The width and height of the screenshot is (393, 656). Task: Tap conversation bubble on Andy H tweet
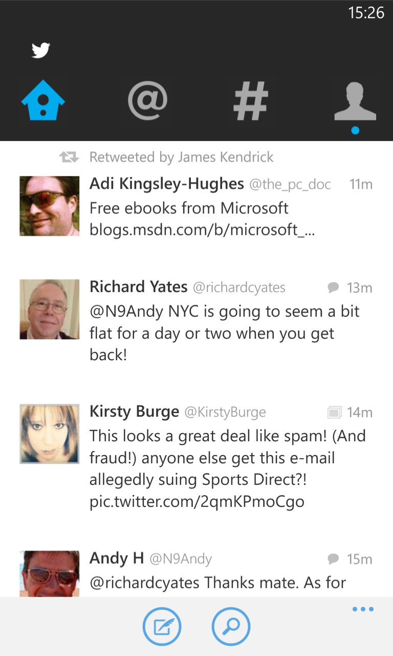coord(334,559)
